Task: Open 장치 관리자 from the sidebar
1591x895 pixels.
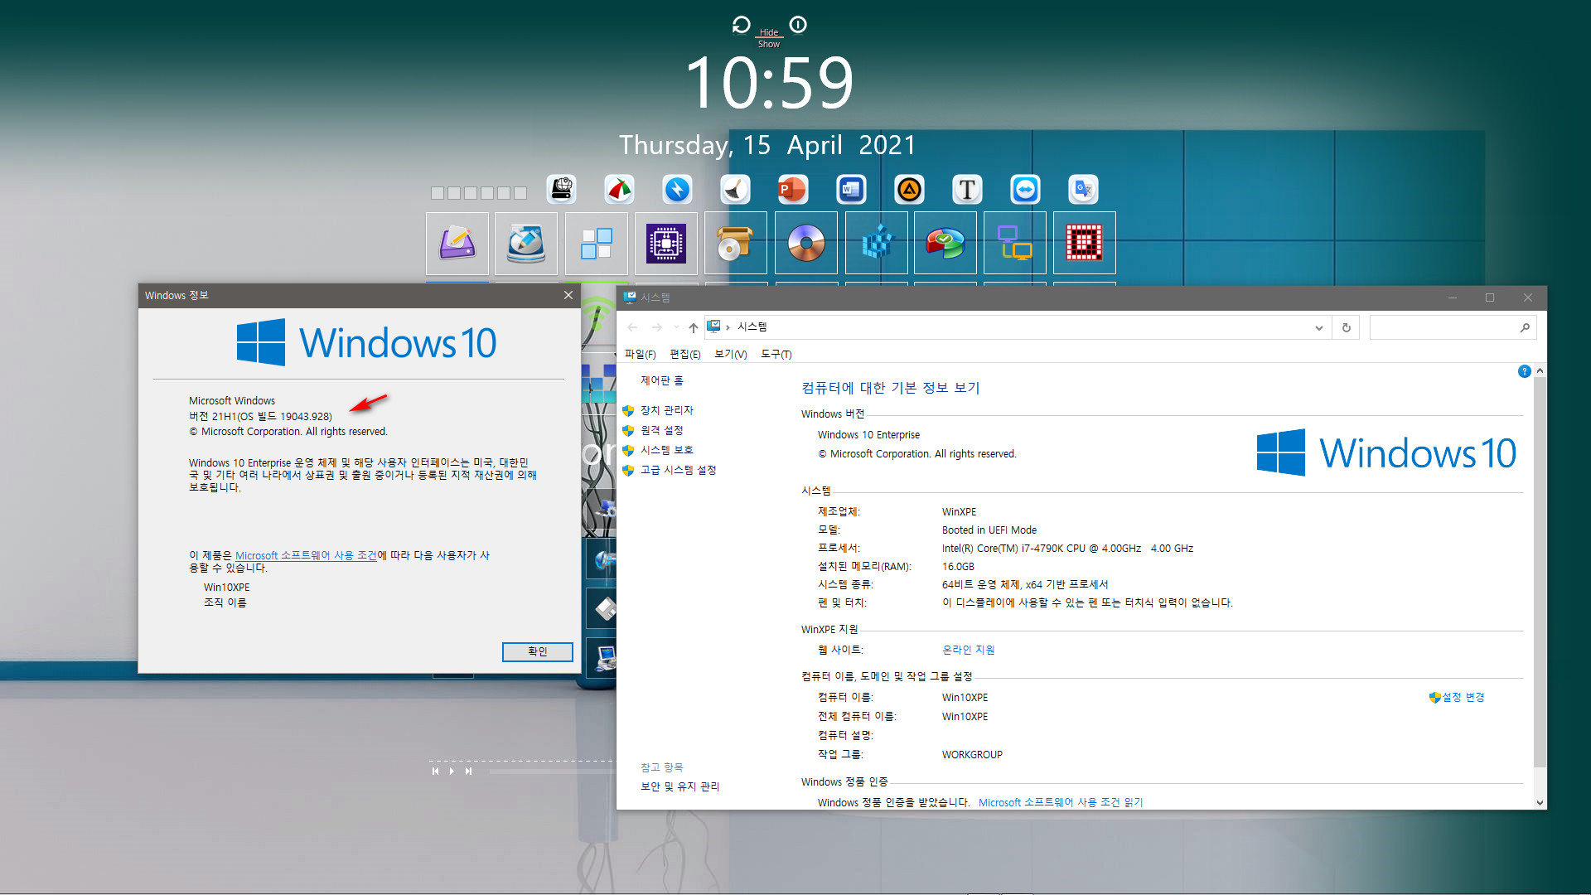Action: pyautogui.click(x=667, y=410)
